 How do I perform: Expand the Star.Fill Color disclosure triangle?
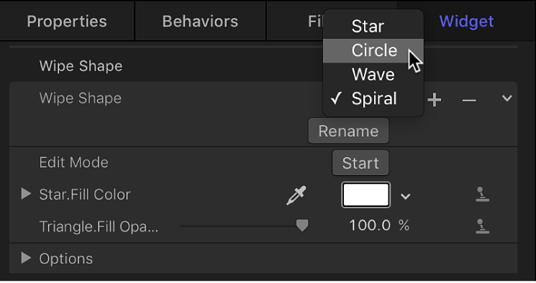point(26,194)
